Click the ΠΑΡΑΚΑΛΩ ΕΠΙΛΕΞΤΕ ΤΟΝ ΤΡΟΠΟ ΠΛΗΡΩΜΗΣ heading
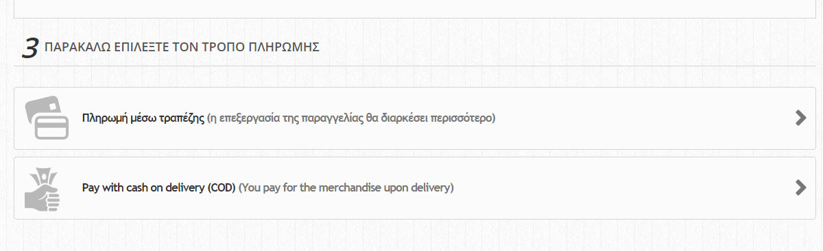The width and height of the screenshot is (823, 251). (x=181, y=47)
